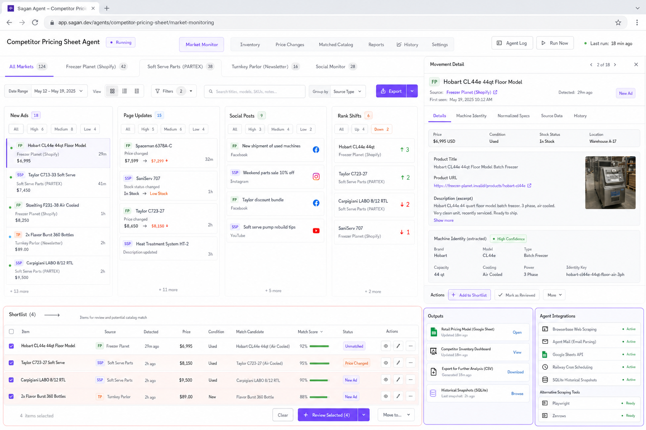Toggle select-all checkbox in Shortlist header

(11, 332)
